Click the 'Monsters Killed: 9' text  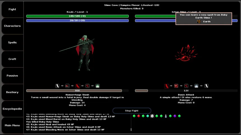(132, 9)
